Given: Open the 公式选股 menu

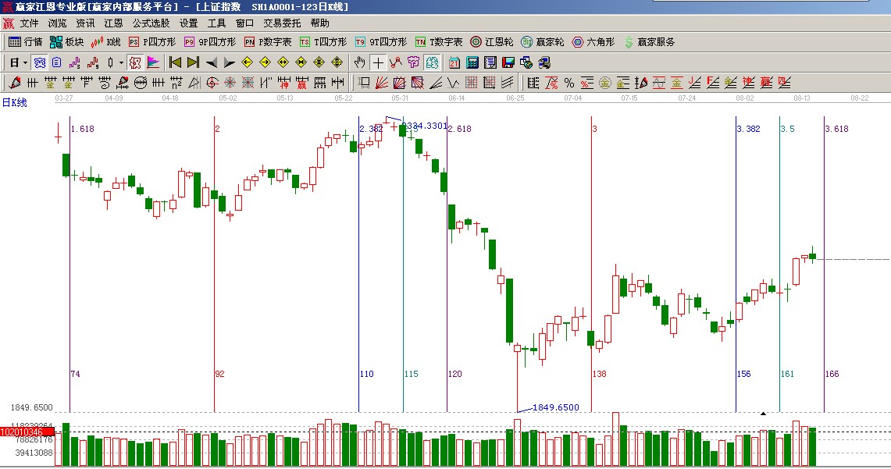Looking at the screenshot, I should pos(151,23).
